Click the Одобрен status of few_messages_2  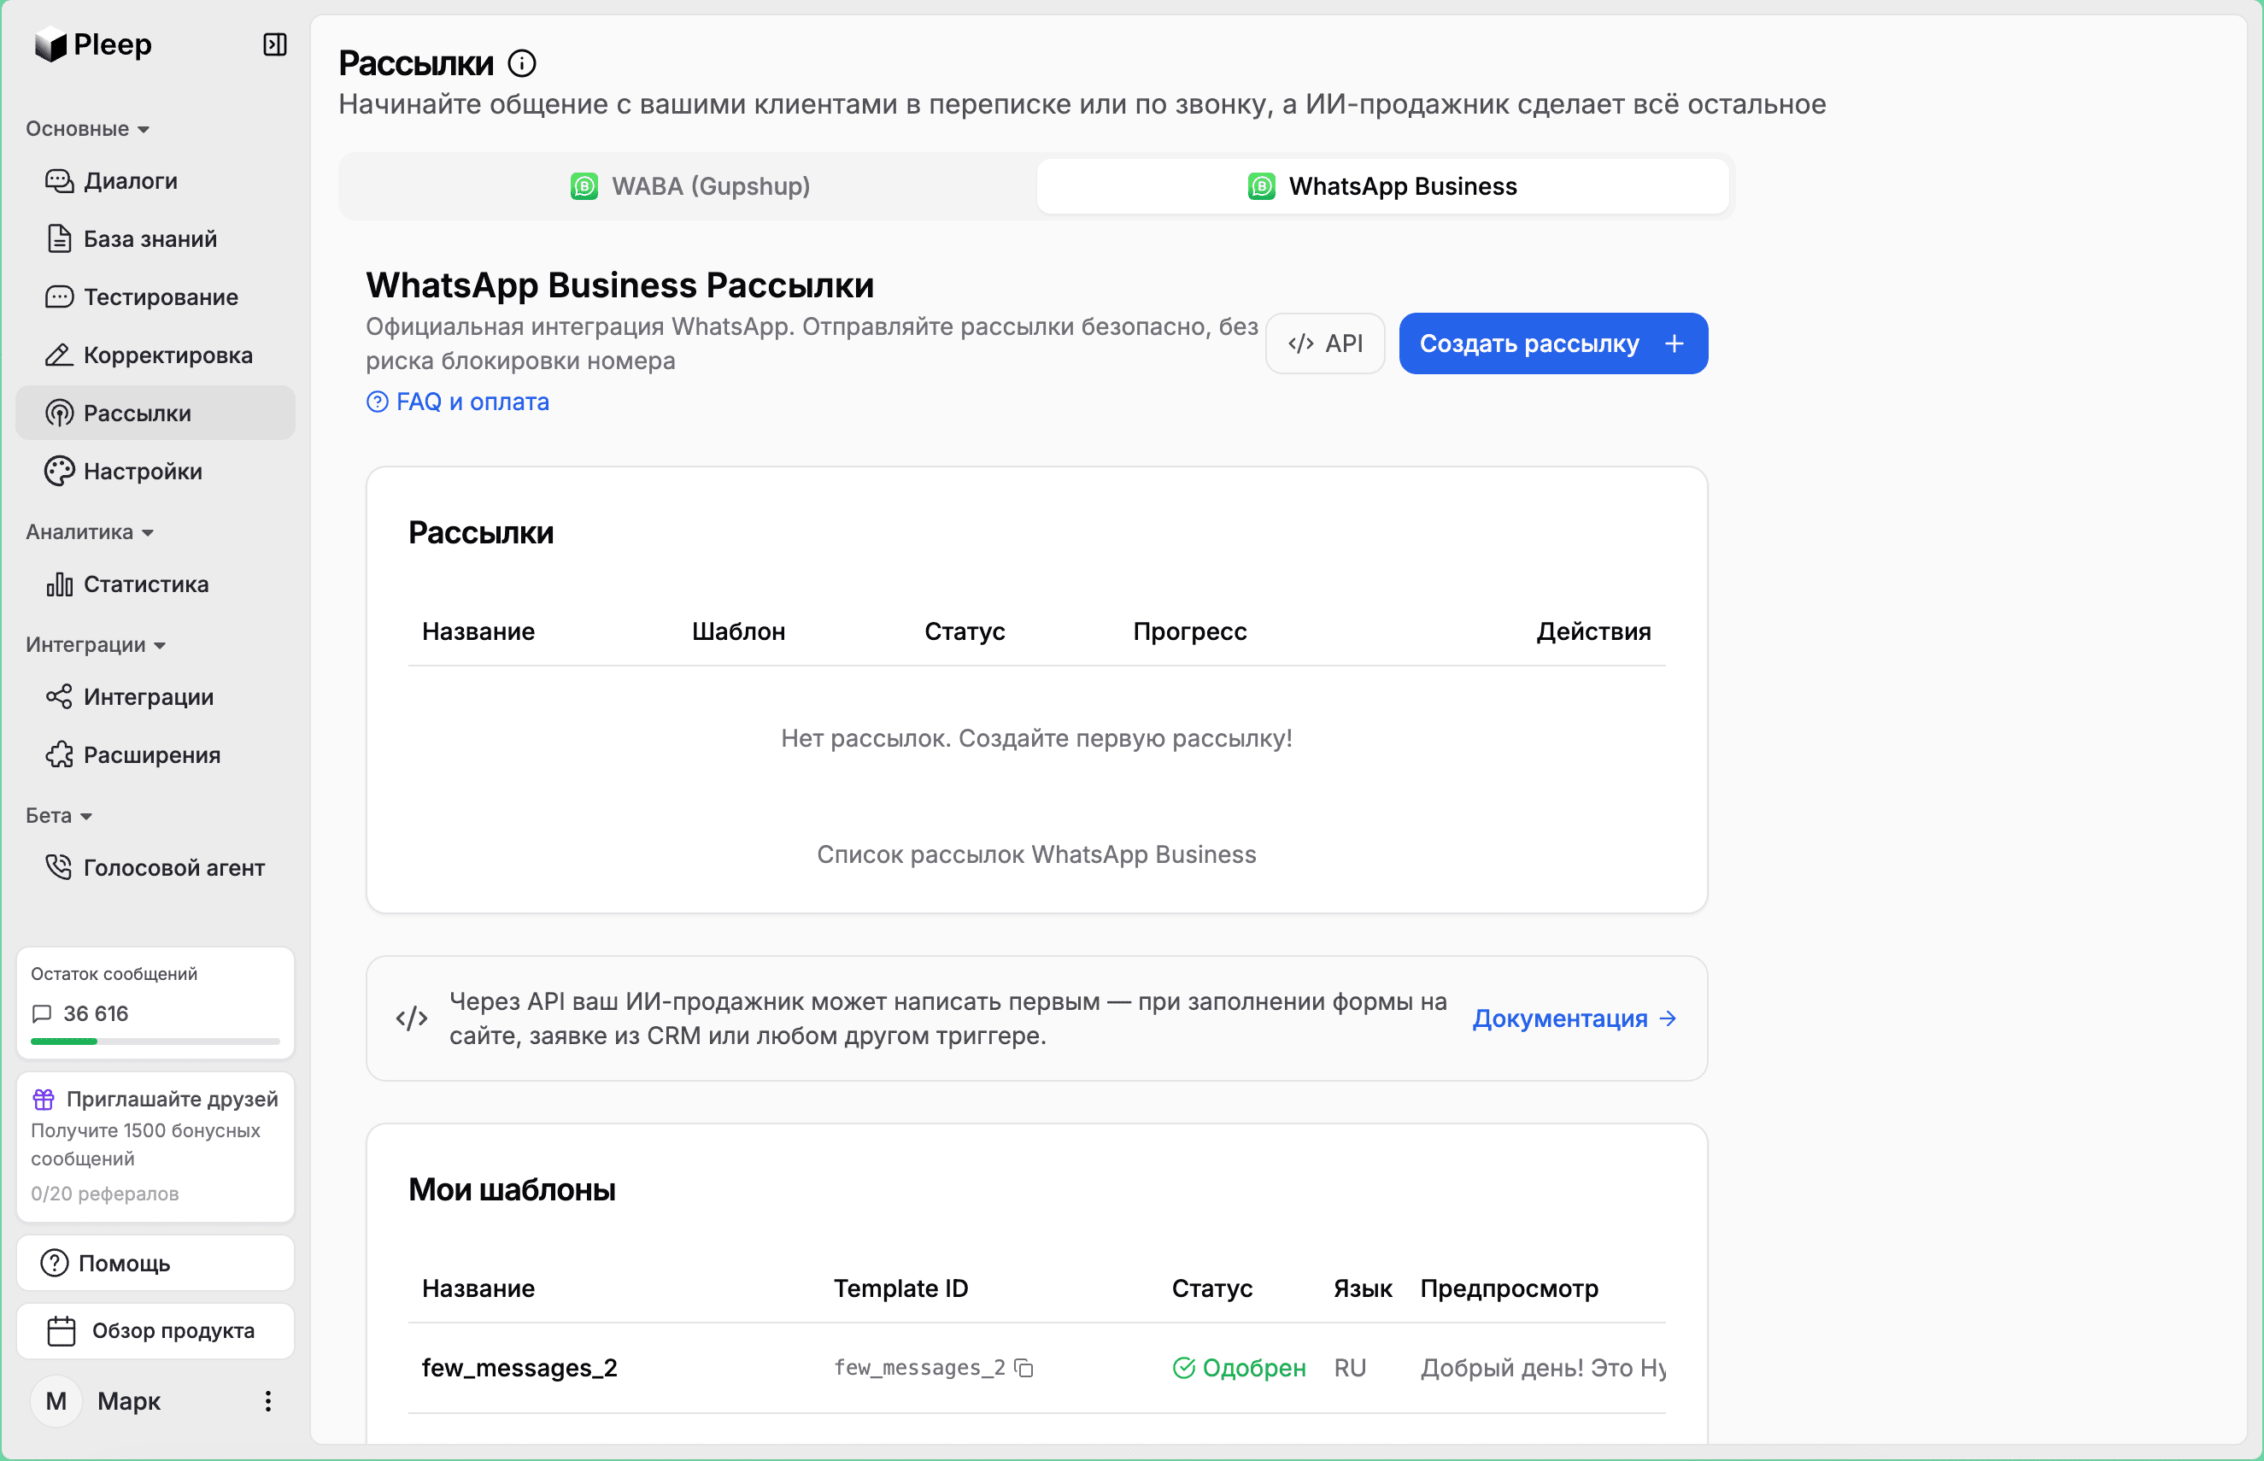click(x=1240, y=1368)
